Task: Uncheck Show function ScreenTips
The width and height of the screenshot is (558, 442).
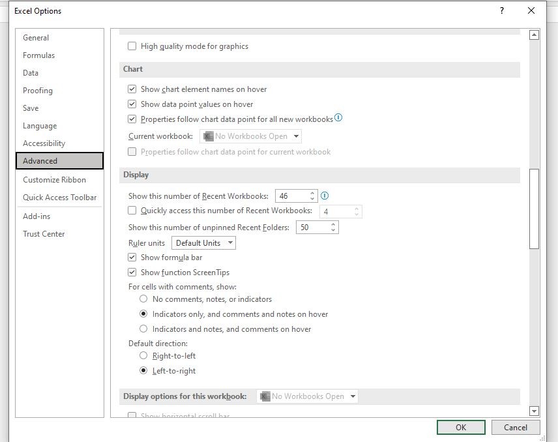Action: click(x=132, y=273)
